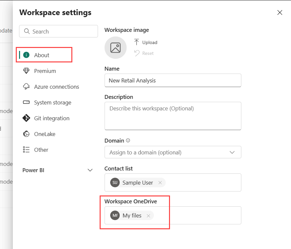Open the Git integration settings page
This screenshot has width=291, height=249.
point(52,118)
